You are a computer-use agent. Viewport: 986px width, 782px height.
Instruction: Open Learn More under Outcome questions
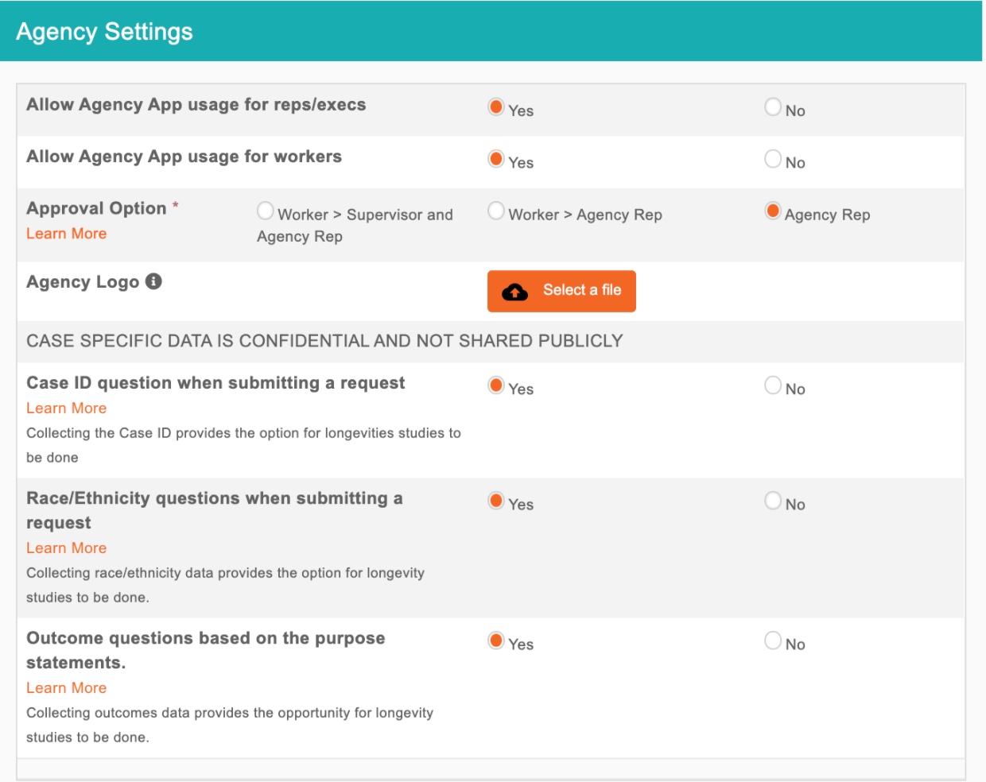point(67,688)
